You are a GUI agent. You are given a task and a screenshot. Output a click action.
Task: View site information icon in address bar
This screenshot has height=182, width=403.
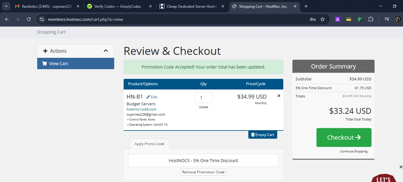[x=42, y=19]
